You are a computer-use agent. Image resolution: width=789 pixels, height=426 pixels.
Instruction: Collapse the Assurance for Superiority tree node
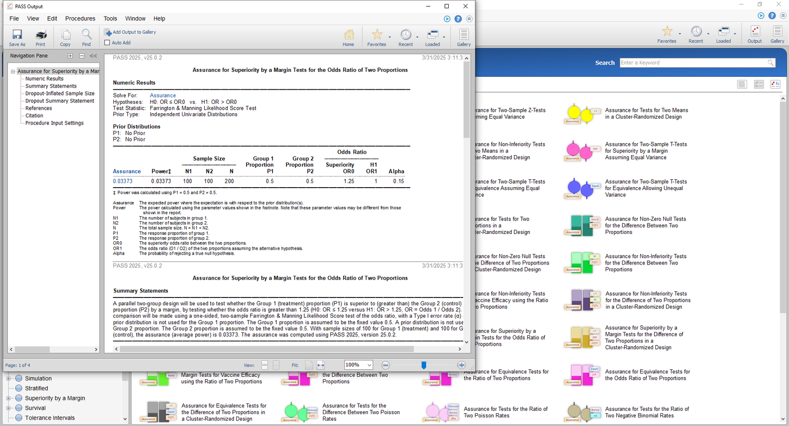[x=13, y=71]
